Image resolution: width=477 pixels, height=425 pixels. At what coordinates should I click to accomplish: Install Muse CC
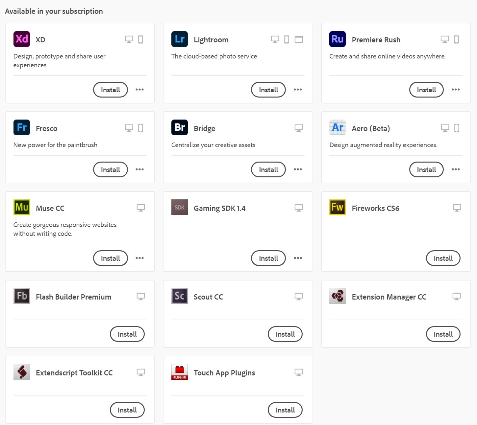(x=111, y=258)
